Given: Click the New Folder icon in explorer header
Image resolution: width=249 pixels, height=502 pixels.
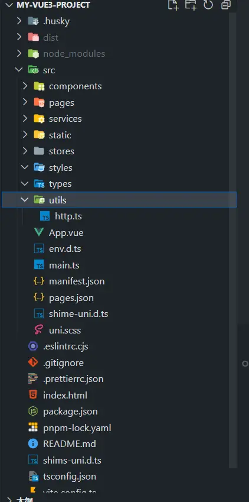Looking at the screenshot, I should (x=191, y=5).
